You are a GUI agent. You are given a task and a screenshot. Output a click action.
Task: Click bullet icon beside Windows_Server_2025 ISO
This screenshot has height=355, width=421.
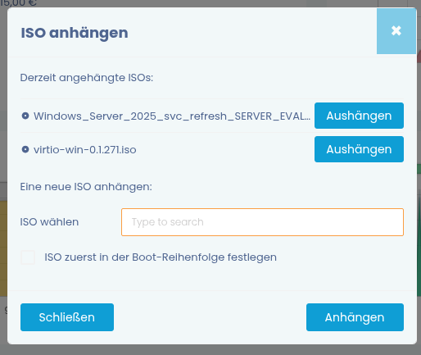pyautogui.click(x=25, y=116)
